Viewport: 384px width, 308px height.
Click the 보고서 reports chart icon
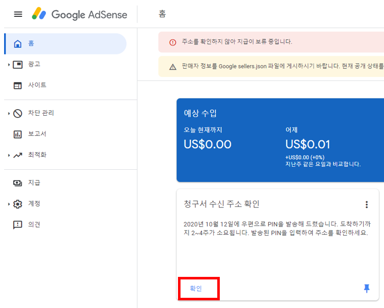coord(18,134)
